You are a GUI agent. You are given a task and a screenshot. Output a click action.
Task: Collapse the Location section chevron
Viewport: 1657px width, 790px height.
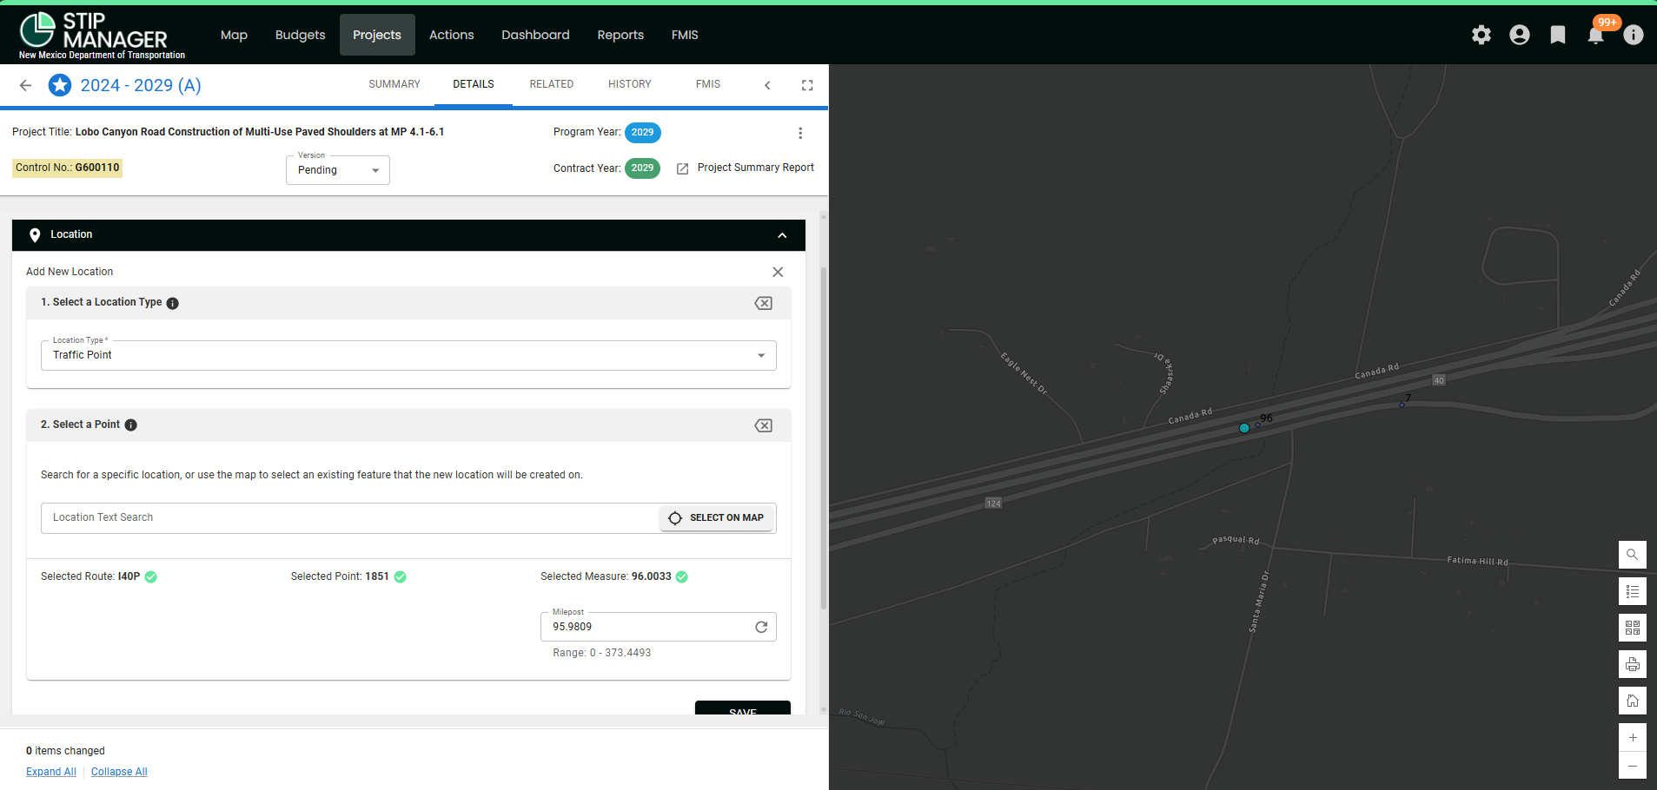tap(782, 235)
